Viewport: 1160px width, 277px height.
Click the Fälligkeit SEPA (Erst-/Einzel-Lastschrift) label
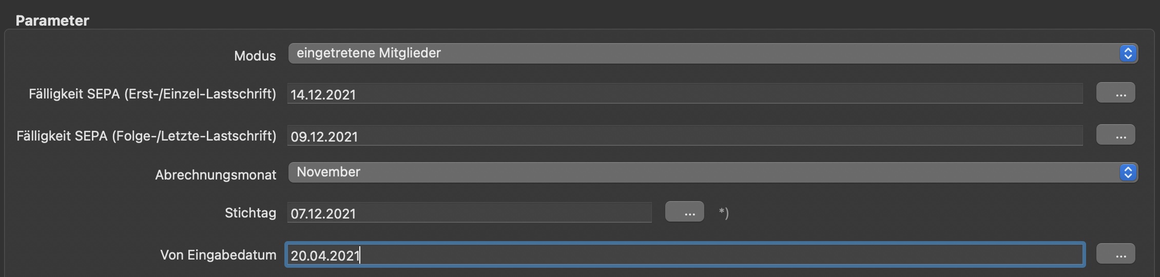click(x=152, y=94)
